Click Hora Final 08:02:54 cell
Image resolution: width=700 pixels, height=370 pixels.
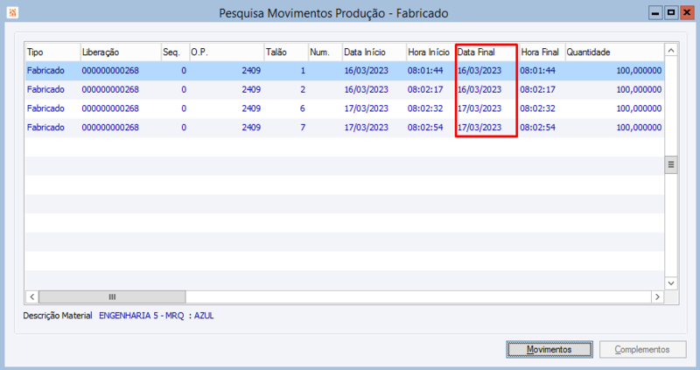tap(538, 127)
